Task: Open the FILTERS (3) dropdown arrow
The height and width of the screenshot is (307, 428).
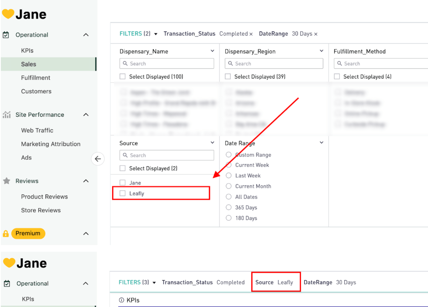Action: 154,283
